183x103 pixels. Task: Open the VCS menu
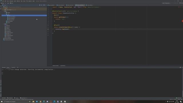(27, 1)
